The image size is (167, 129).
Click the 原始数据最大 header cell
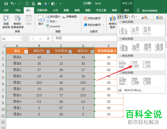tap(106, 51)
